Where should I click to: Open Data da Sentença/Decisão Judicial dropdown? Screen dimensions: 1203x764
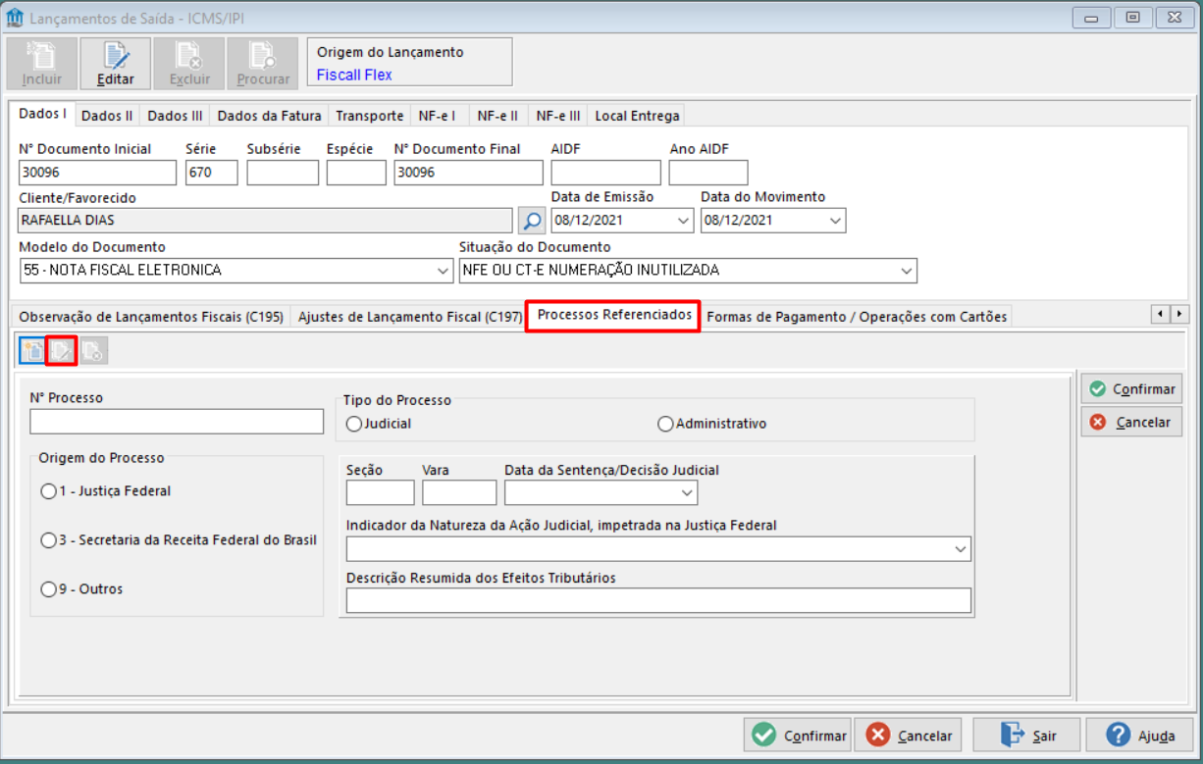[x=687, y=492]
